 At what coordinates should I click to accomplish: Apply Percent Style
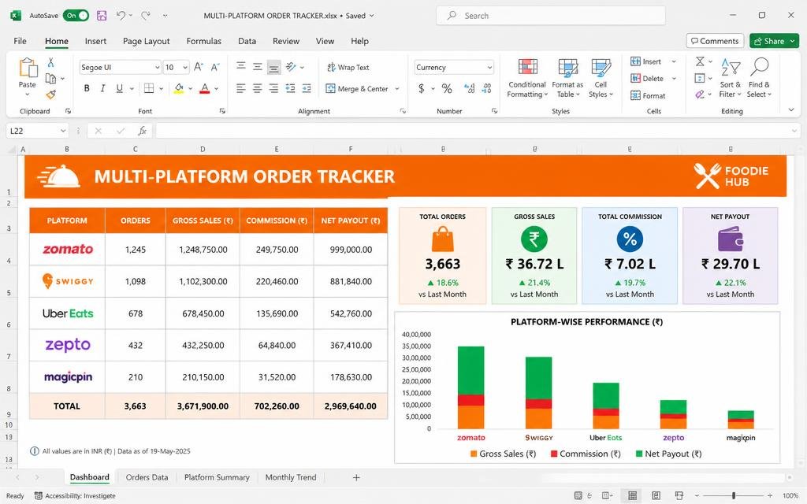447,88
